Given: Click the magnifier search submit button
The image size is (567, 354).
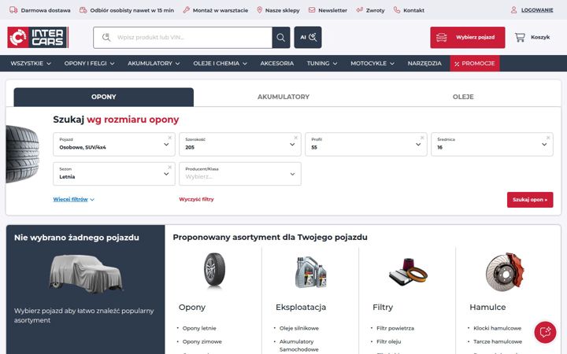Looking at the screenshot, I should (281, 37).
